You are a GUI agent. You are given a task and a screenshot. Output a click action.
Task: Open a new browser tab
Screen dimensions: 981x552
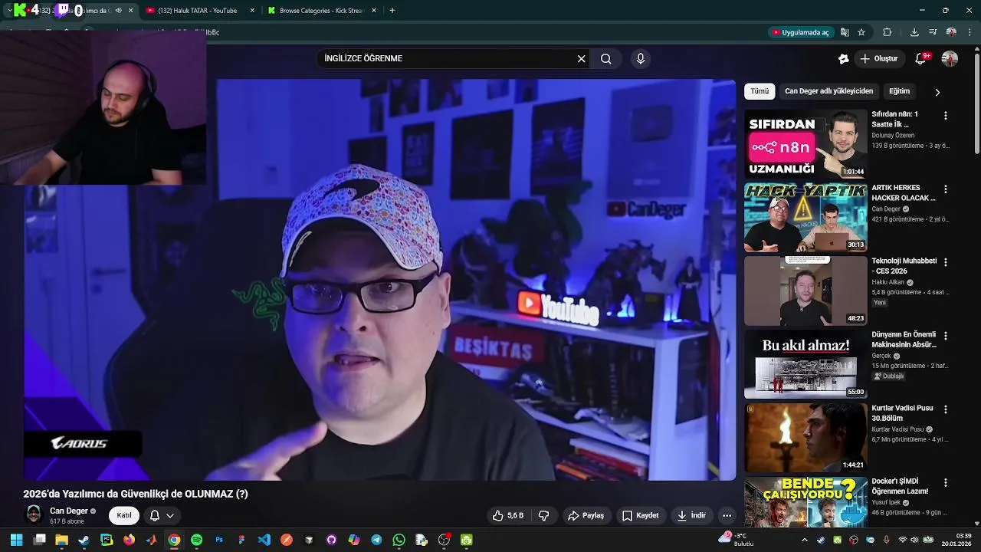pyautogui.click(x=392, y=11)
